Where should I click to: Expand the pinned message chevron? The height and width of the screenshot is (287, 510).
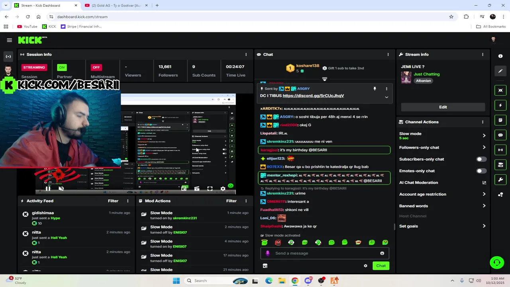click(x=386, y=97)
